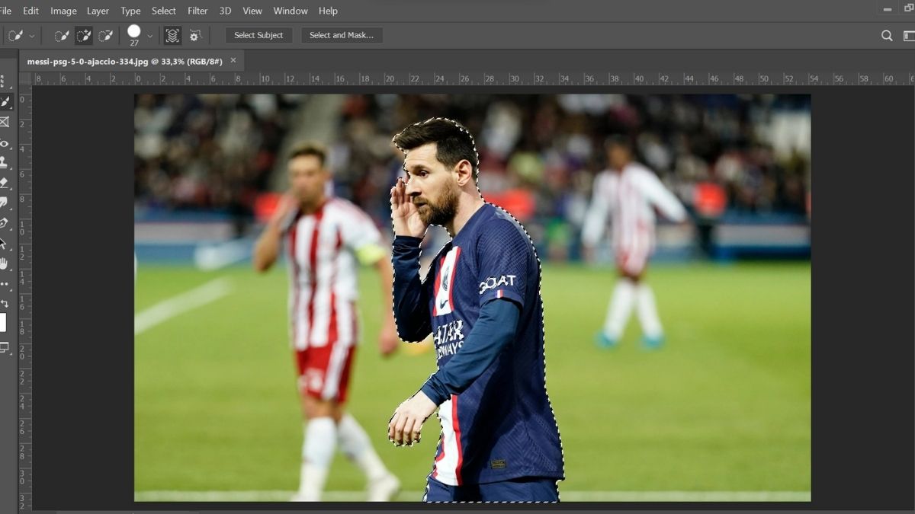Open the Image menu

point(63,11)
